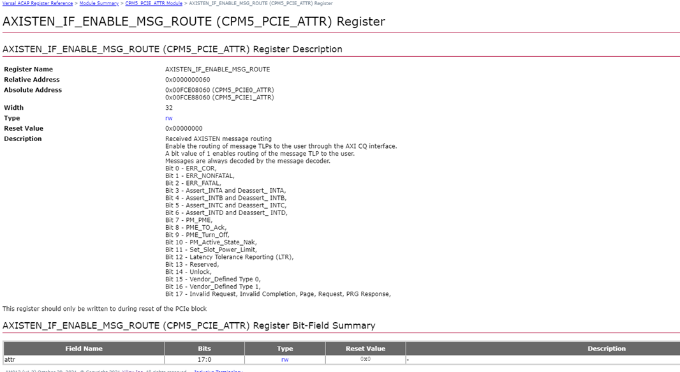Click the 17:0 bits cell
The image size is (680, 372).
[204, 359]
